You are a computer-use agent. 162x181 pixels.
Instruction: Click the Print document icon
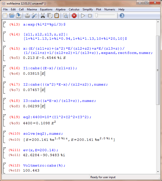27,16
